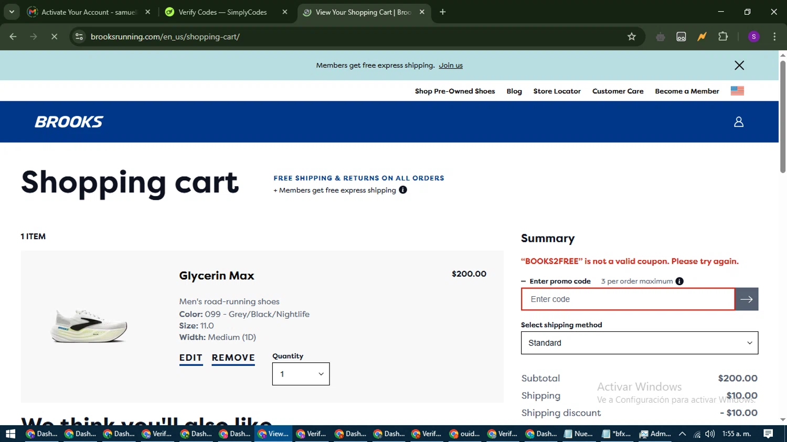Click REMOVE to delete Glycerin Max from cart
This screenshot has width=787, height=442.
(x=233, y=358)
